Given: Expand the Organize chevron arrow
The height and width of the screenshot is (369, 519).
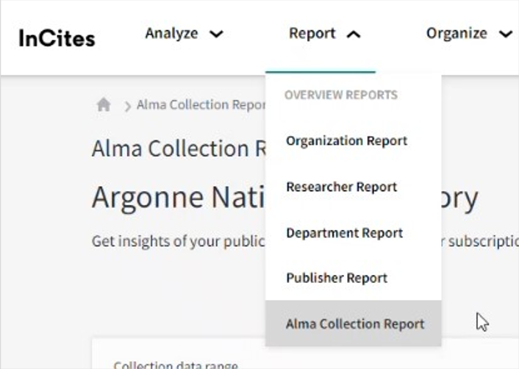Looking at the screenshot, I should 506,34.
